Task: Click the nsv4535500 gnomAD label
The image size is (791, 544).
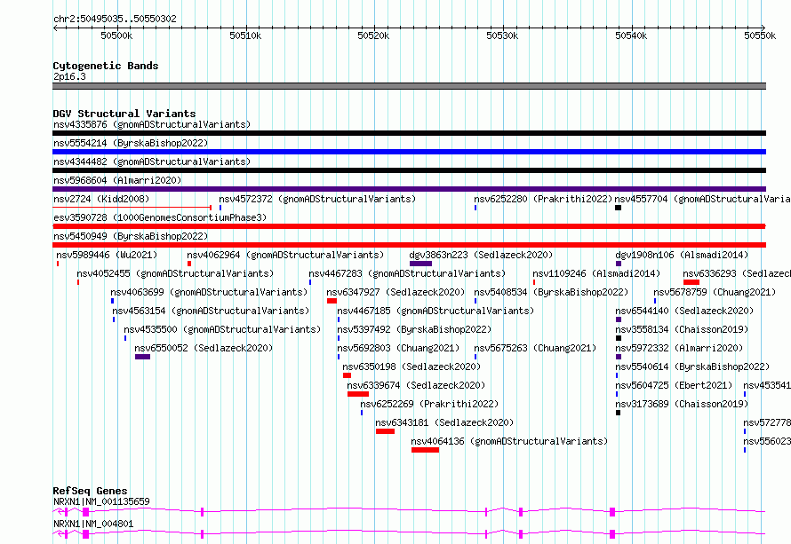Action: (x=222, y=329)
